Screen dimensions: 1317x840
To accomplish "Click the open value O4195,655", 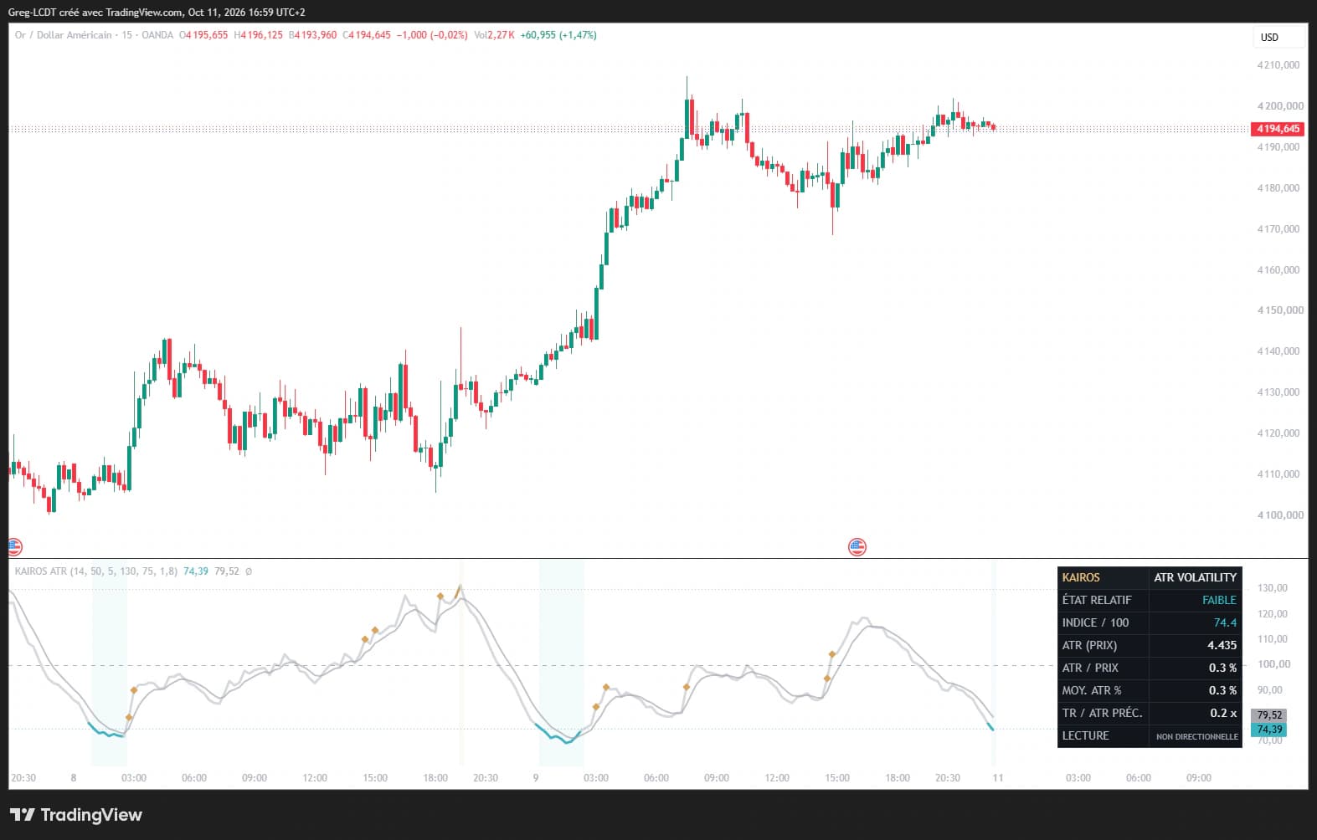I will pyautogui.click(x=203, y=35).
